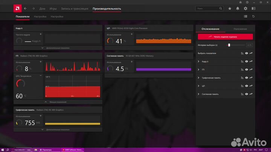Click histogram icon in ЦП tracking row

point(242,86)
